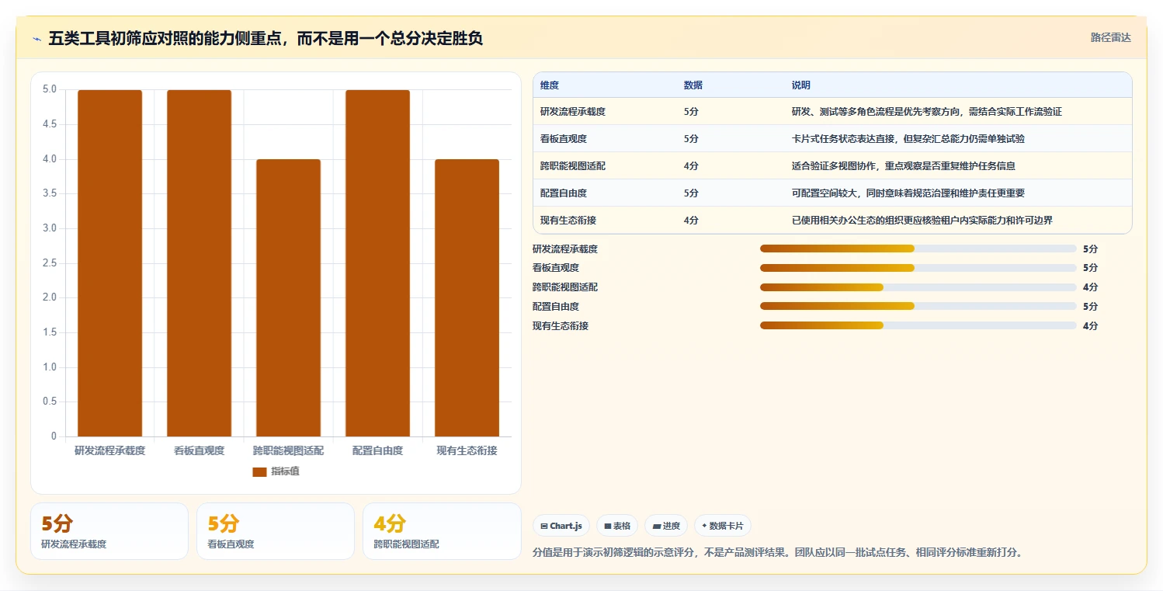Click the 跨职能视图适配 x-axis label
This screenshot has height=591, width=1163.
click(288, 450)
